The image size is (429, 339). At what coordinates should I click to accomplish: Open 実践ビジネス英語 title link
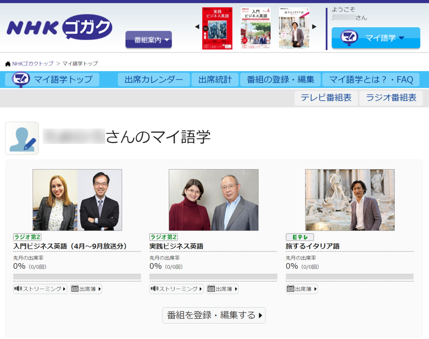click(x=176, y=246)
